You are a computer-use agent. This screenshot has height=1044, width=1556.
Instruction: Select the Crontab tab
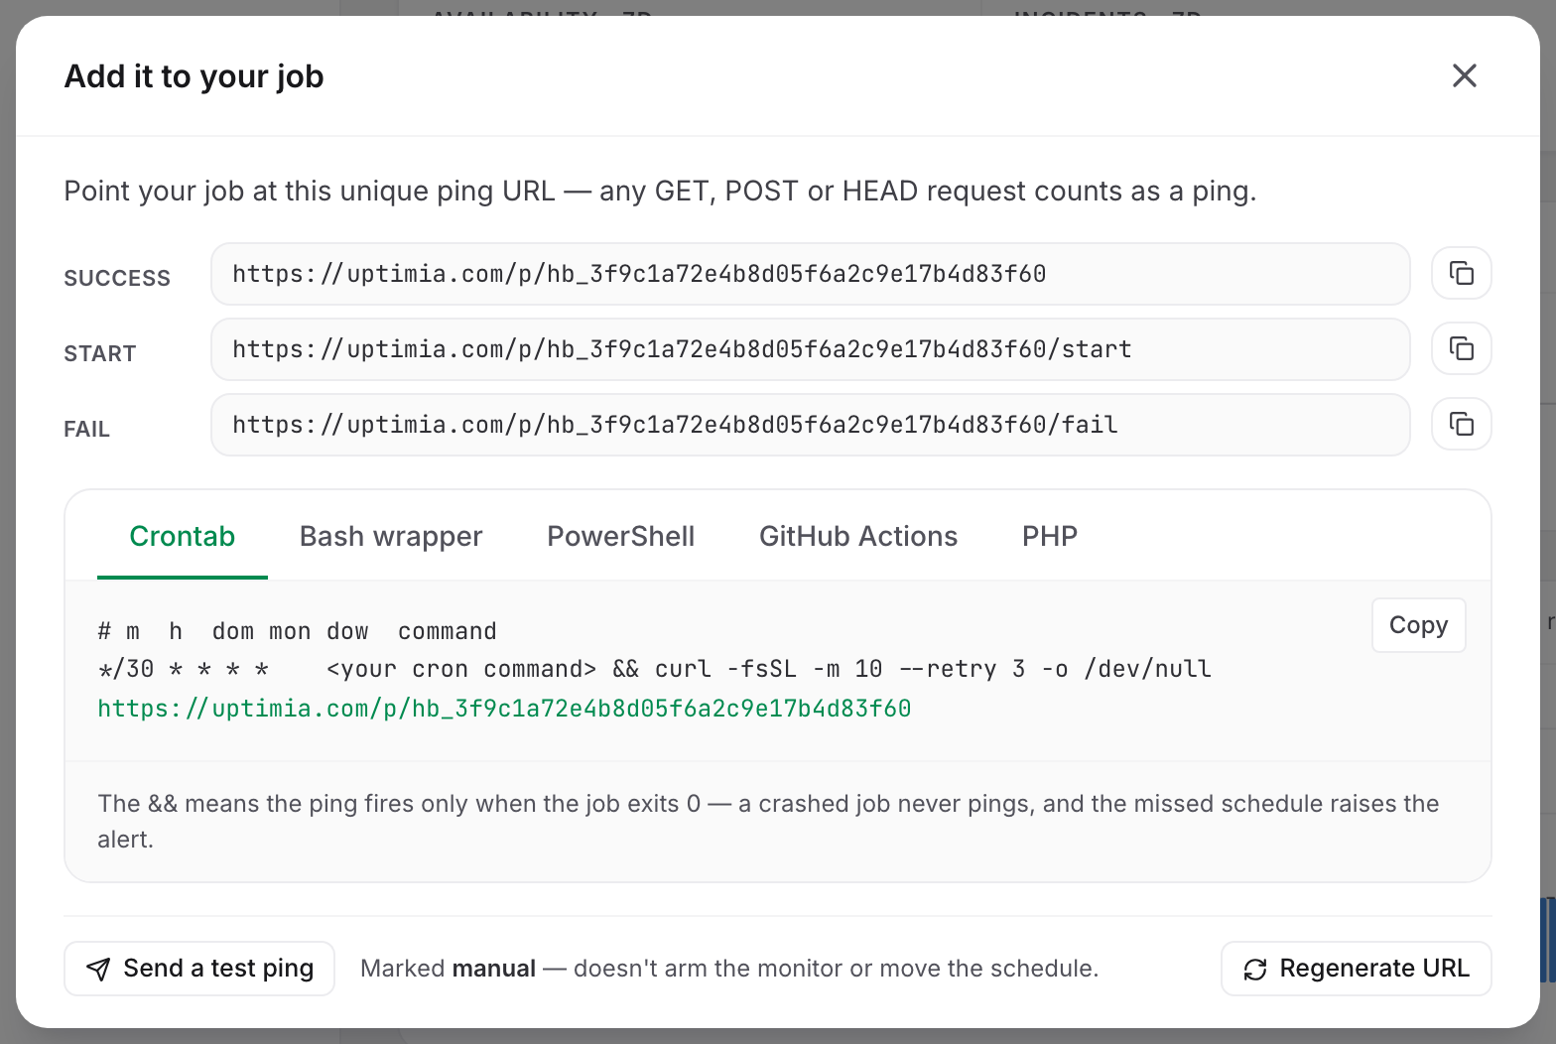coord(183,536)
